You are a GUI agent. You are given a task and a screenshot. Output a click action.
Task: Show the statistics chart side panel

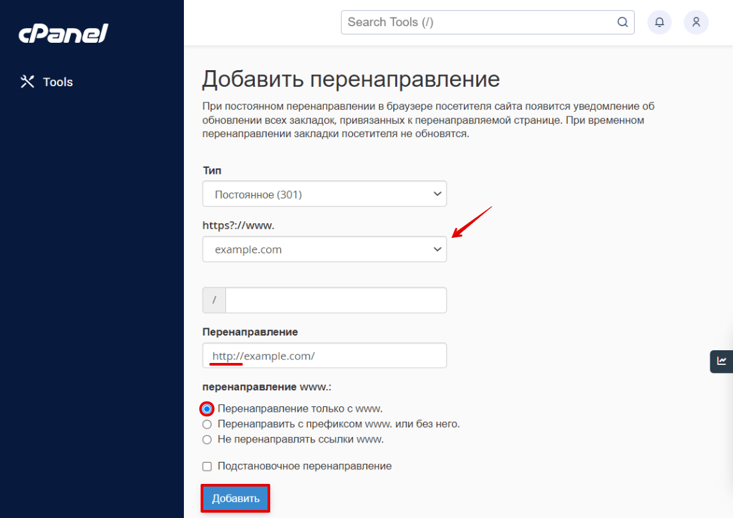click(722, 361)
